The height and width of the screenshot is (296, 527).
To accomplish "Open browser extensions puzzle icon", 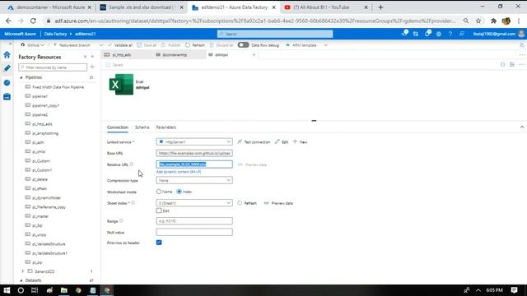I will pyautogui.click(x=493, y=21).
